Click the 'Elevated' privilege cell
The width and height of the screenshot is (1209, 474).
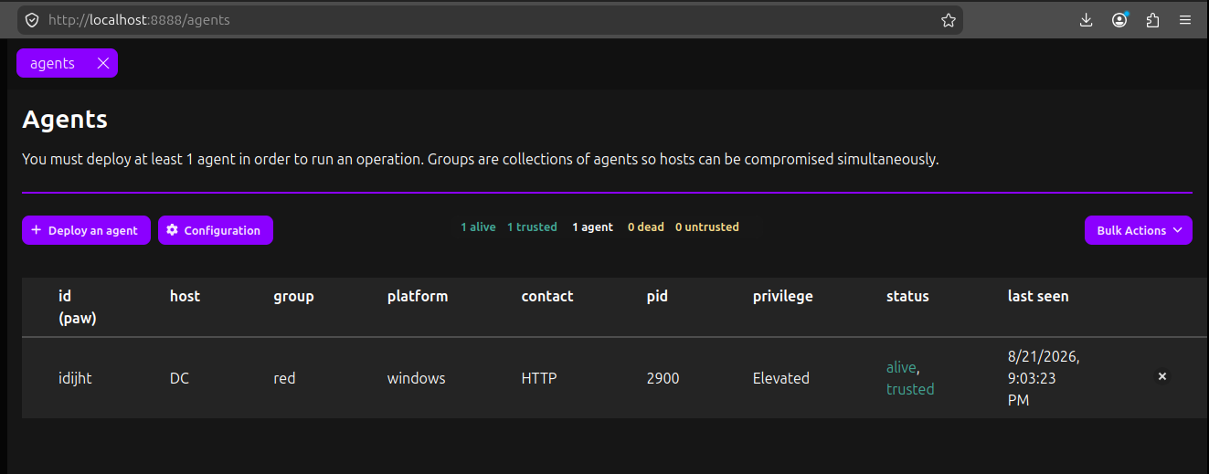pyautogui.click(x=781, y=378)
